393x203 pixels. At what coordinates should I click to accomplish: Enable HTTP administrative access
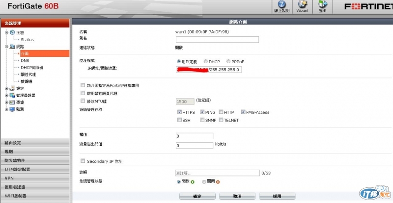[221, 112]
